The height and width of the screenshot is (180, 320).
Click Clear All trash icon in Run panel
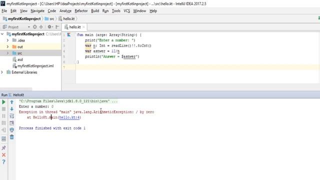12,137
